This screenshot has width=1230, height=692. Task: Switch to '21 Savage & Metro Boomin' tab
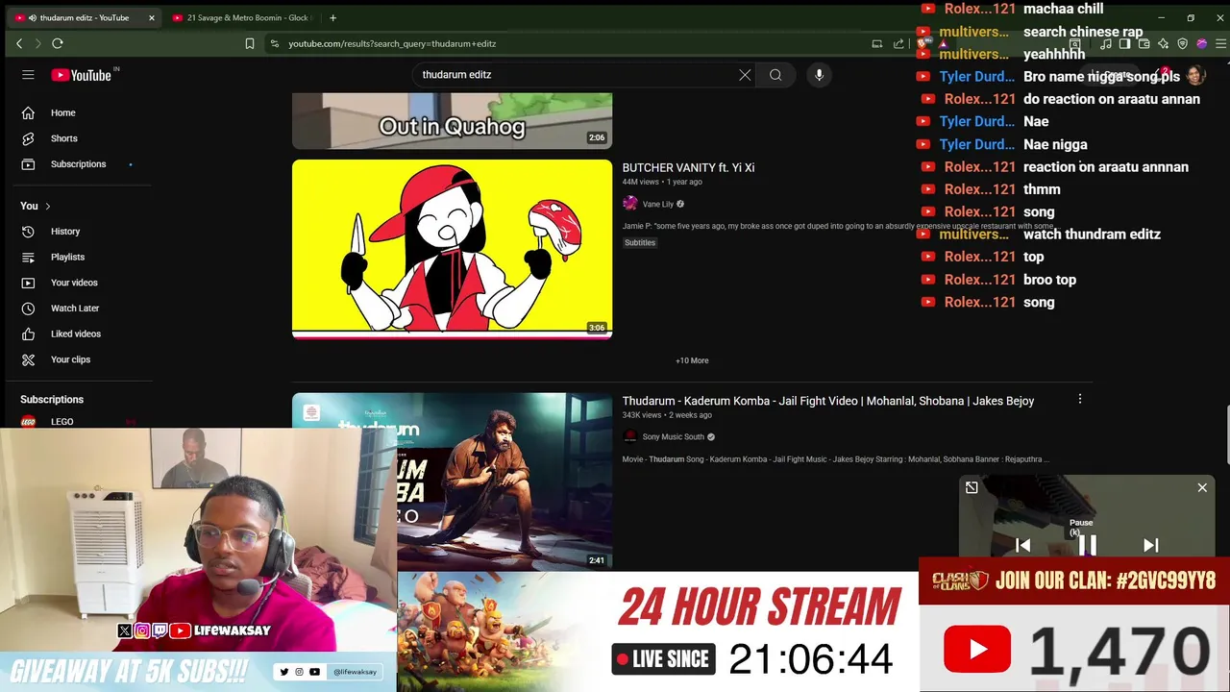click(240, 17)
